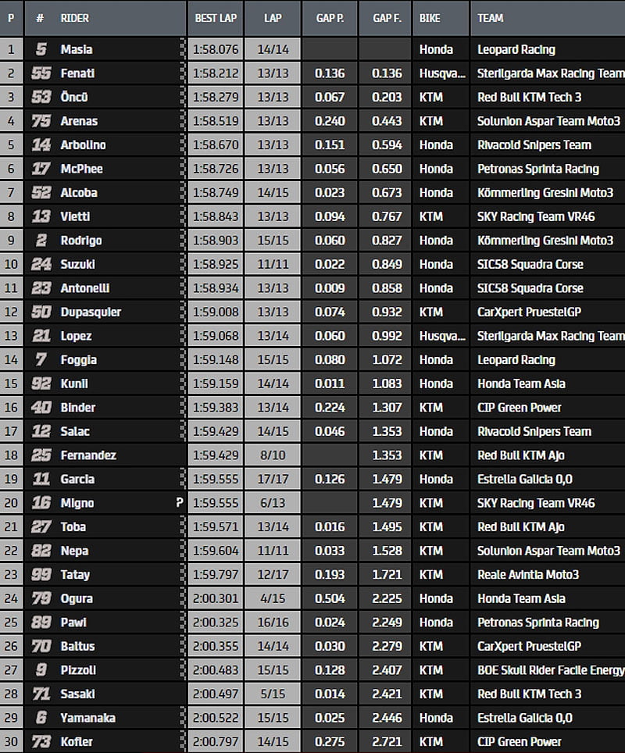Click the BIKE column header
Screen dimensions: 625x753
tap(430, 18)
